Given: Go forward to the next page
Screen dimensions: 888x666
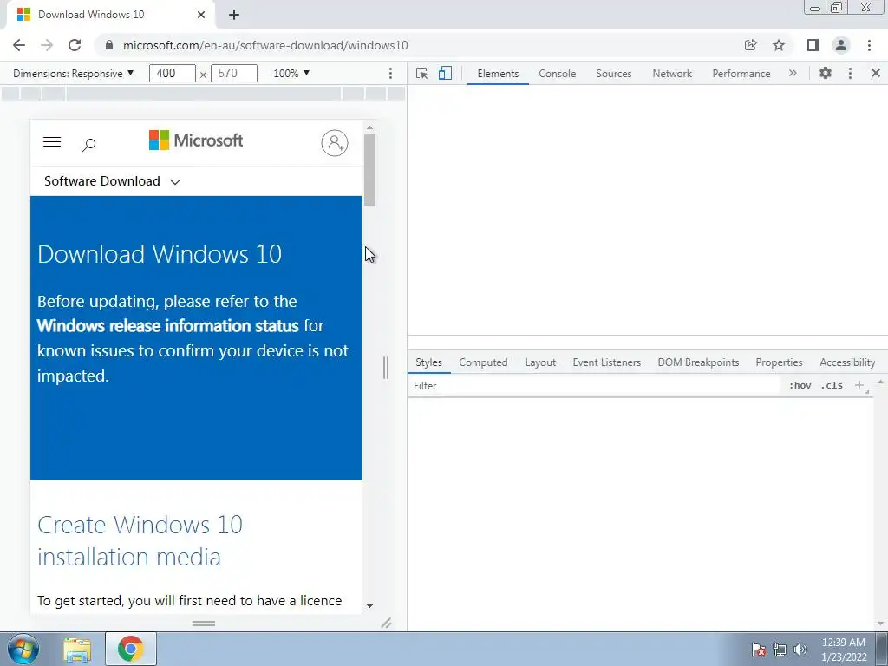Looking at the screenshot, I should [47, 45].
